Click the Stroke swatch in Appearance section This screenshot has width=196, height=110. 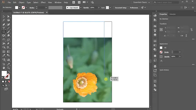[x=161, y=52]
